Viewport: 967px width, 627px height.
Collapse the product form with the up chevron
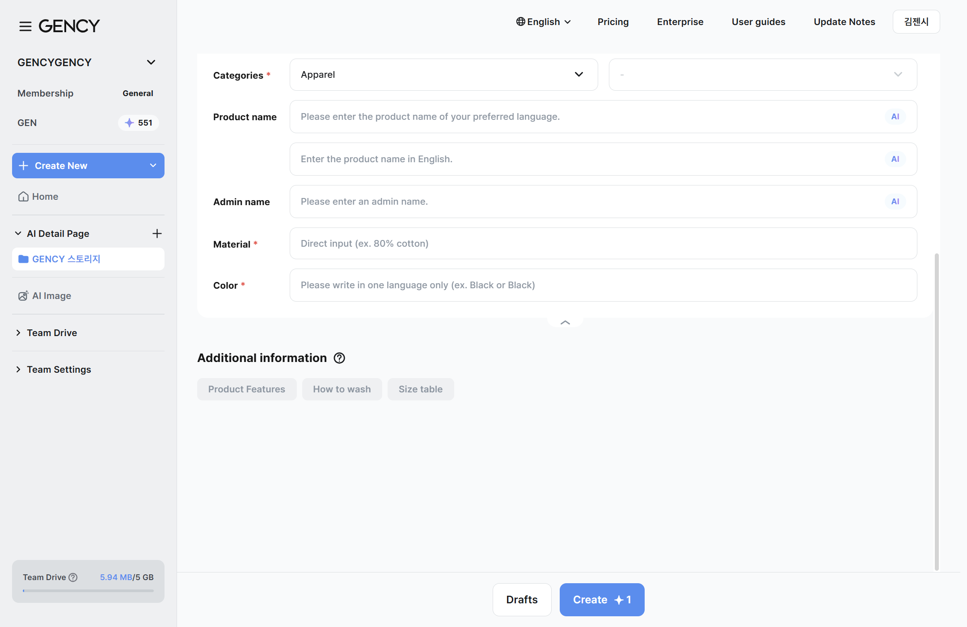[565, 322]
